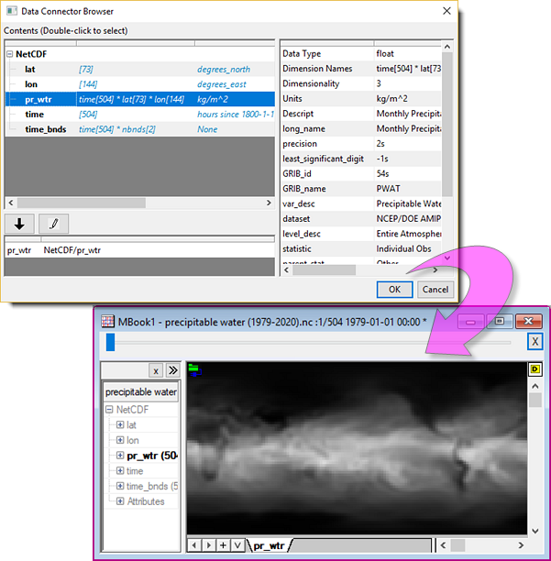
Task: Click properties panel vertical scrollbar thumb
Action: coord(446,124)
